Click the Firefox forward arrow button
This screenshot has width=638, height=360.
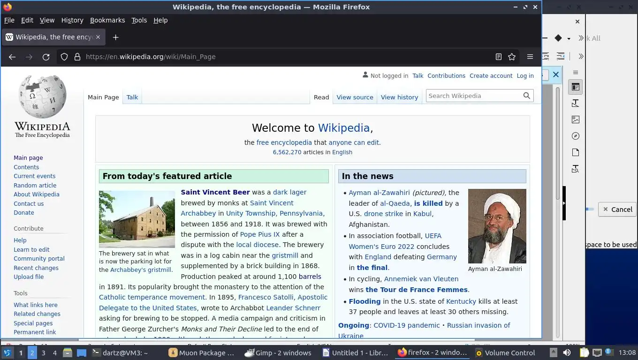pyautogui.click(x=29, y=57)
